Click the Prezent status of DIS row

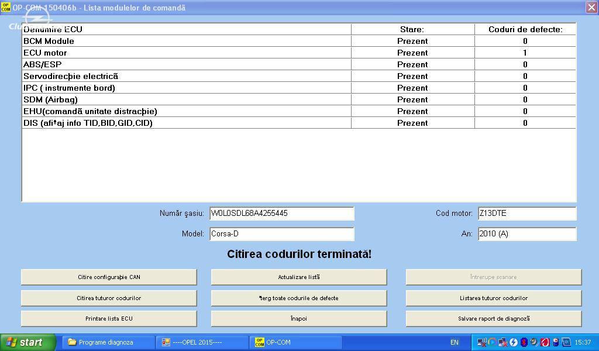pyautogui.click(x=412, y=123)
